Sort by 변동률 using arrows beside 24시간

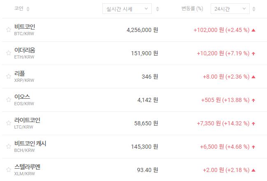[255, 9]
